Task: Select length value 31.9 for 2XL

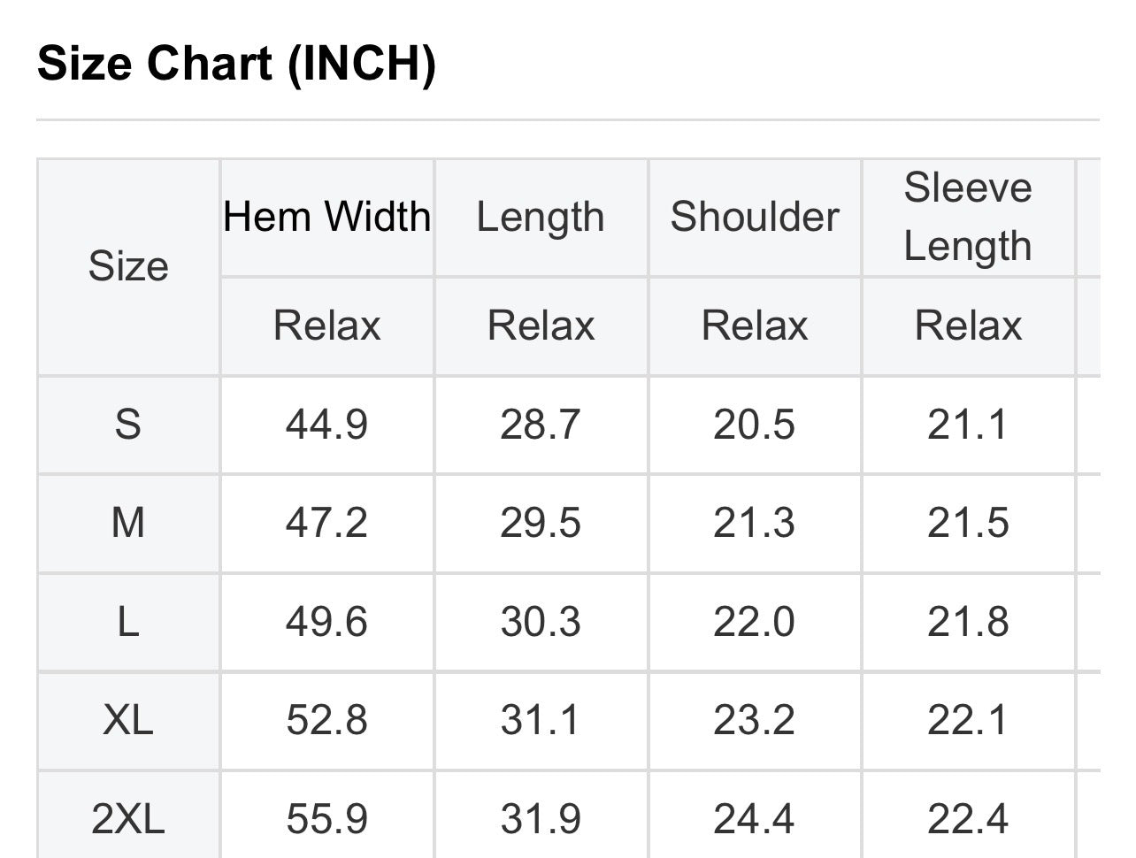Action: pos(541,819)
